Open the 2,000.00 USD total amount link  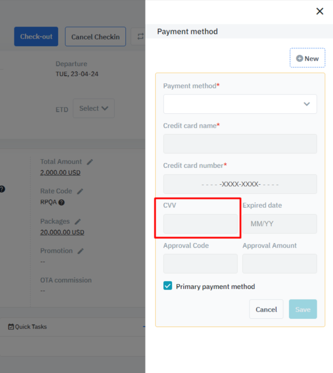click(x=60, y=173)
